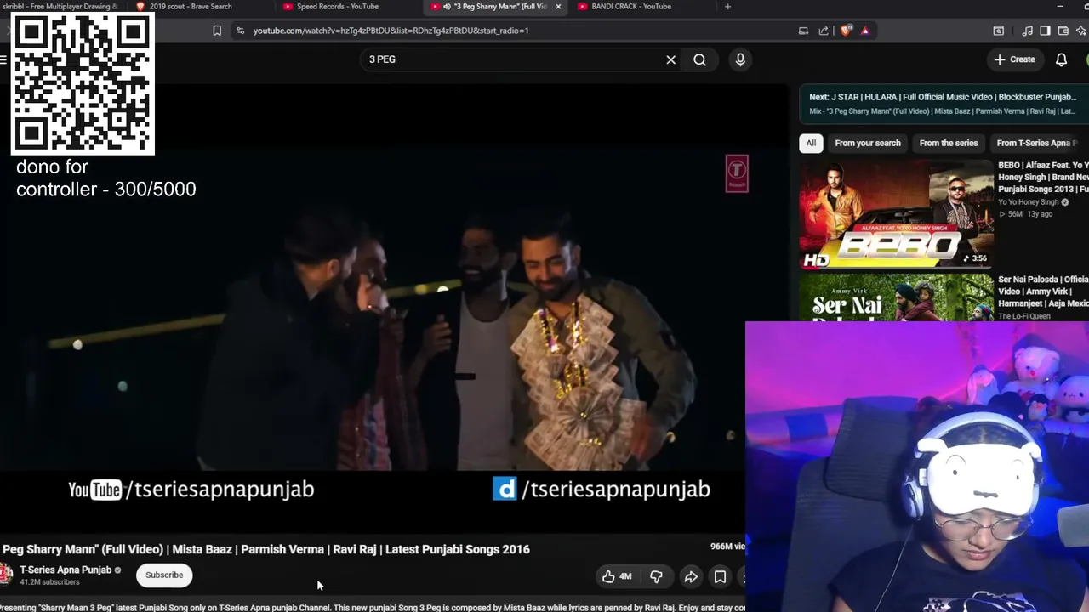This screenshot has height=612, width=1089.
Task: Select the 'From the series' chip
Action: coord(949,143)
